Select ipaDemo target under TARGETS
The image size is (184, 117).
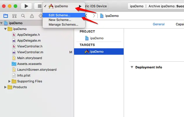[x=99, y=52]
